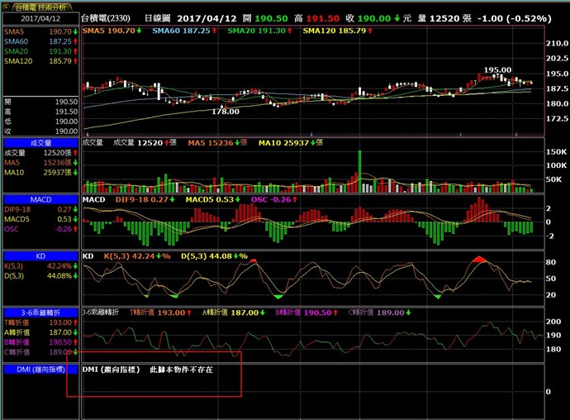
Task: Open the DMI (趨向指標) panel header
Action: coord(40,369)
